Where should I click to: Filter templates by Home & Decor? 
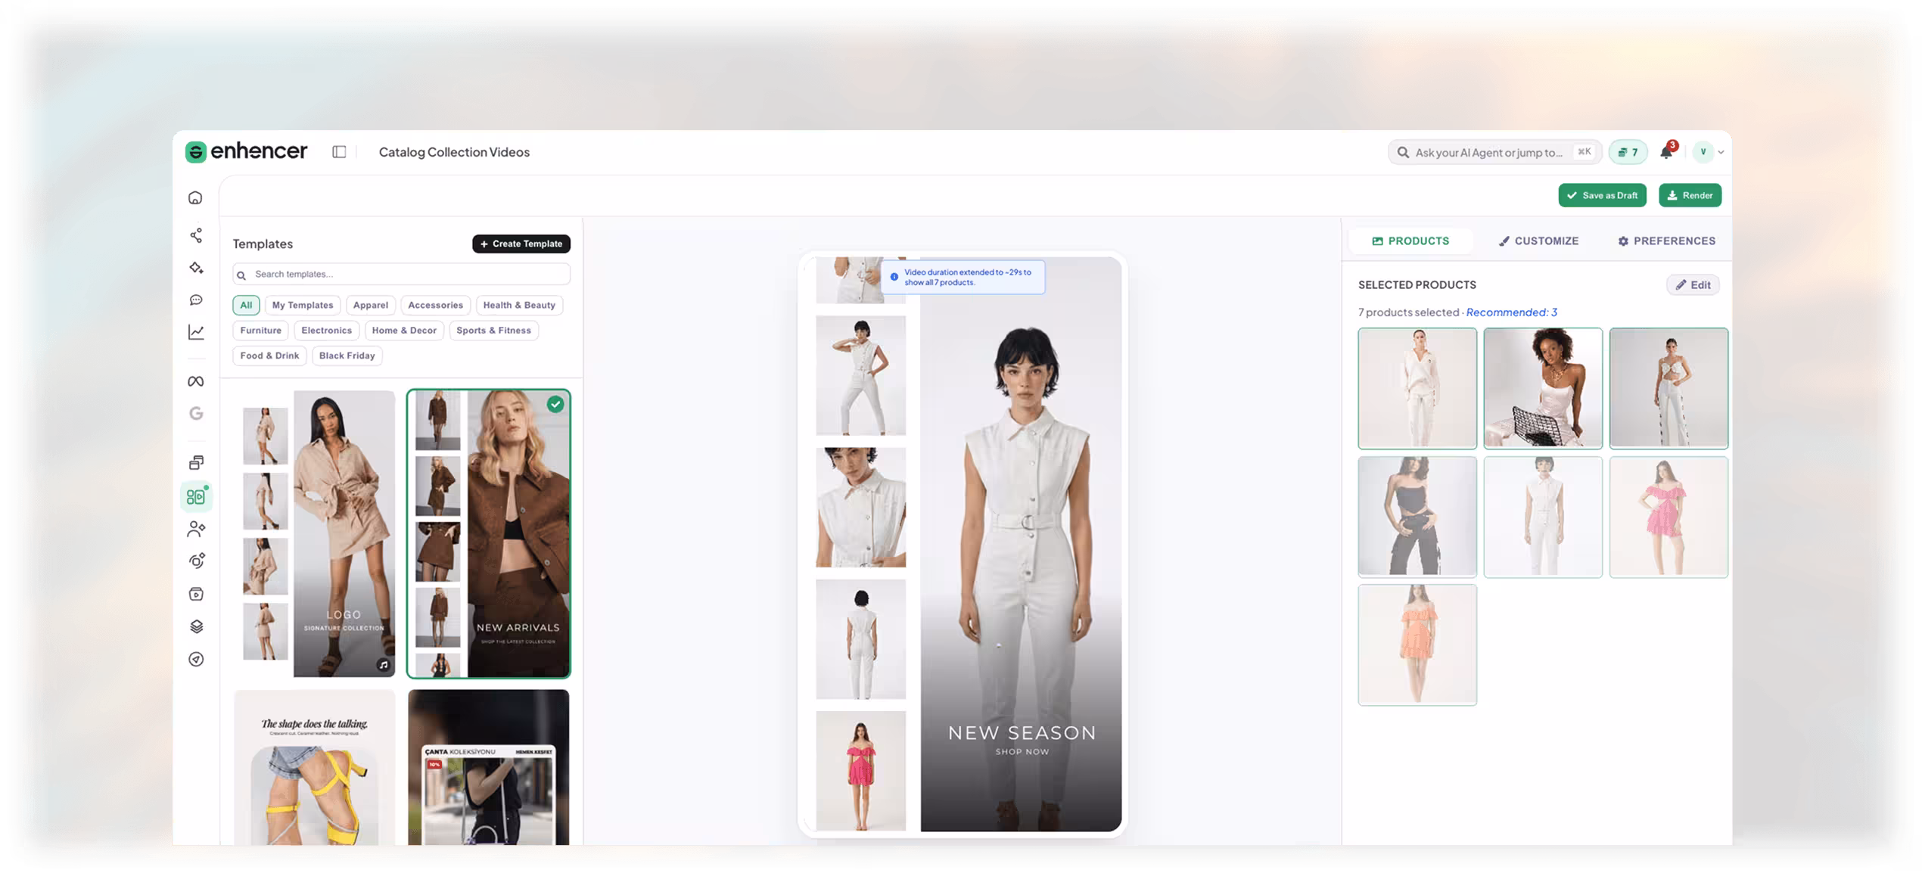pos(404,331)
